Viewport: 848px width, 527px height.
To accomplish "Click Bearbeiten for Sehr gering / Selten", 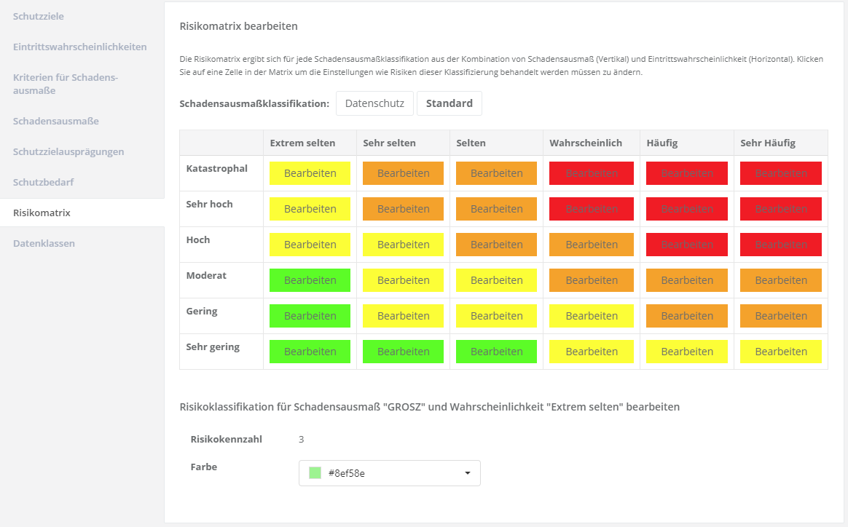I will 496,352.
